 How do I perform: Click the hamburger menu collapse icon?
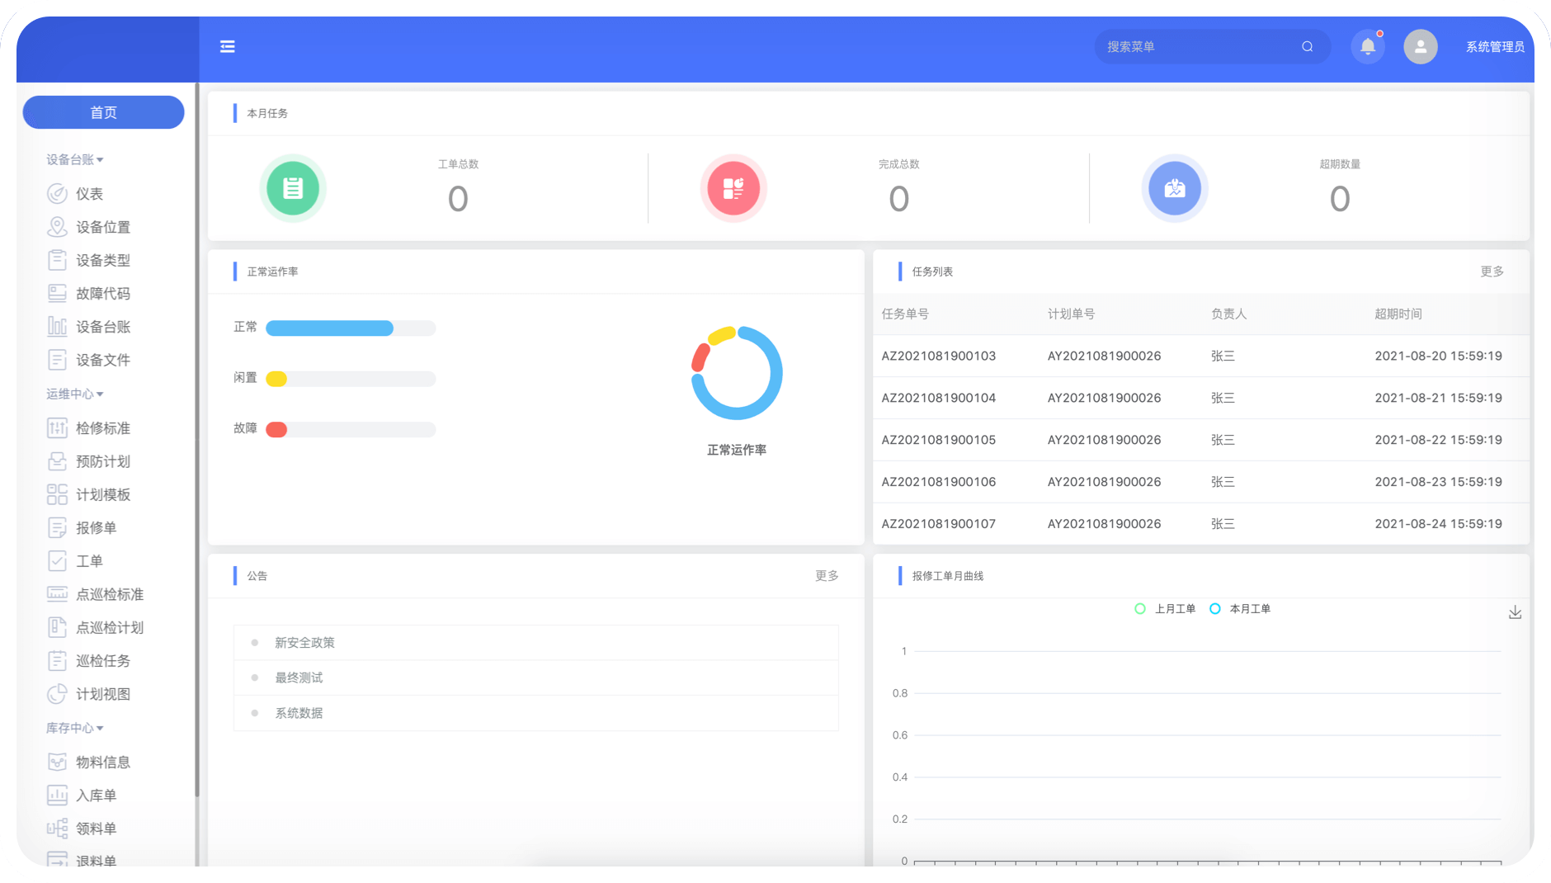point(228,47)
